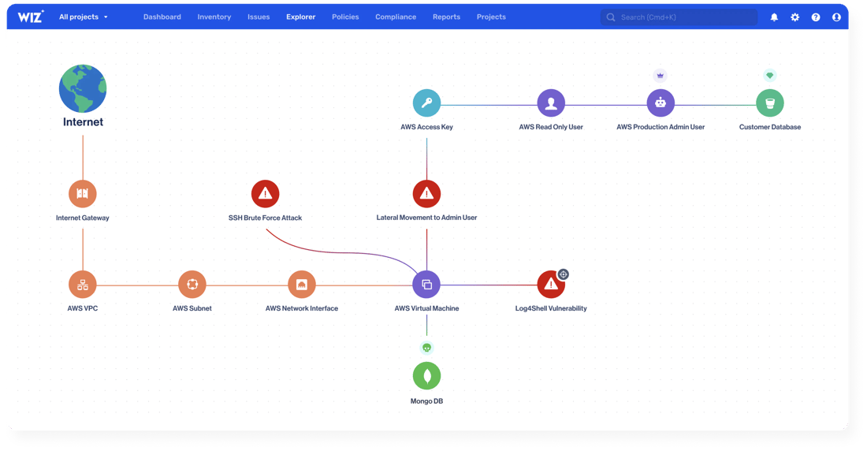The image size is (867, 451).
Task: Go to the Dashboard tab
Action: [x=162, y=17]
